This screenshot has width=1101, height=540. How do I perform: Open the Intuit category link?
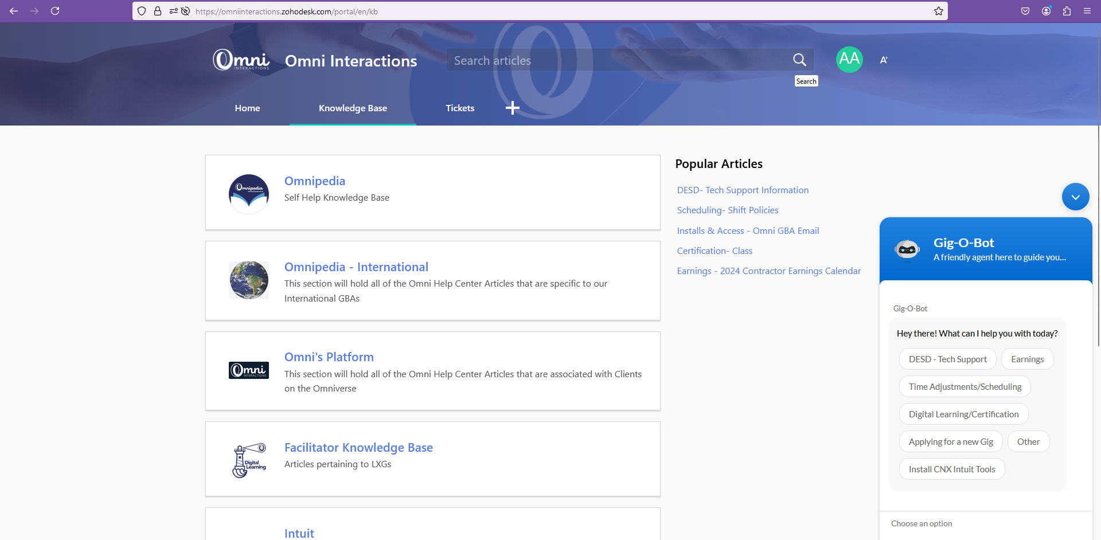tap(299, 533)
